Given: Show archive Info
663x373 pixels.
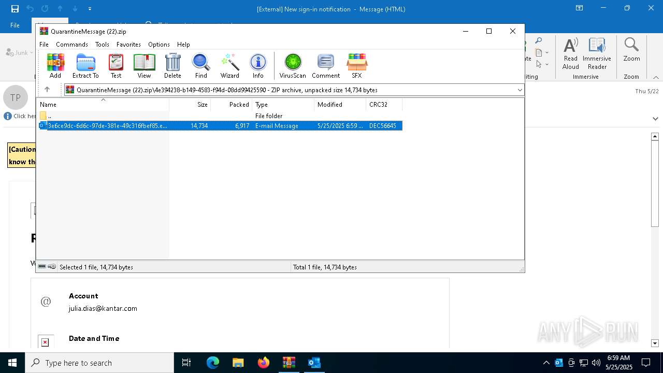Looking at the screenshot, I should 258,66.
